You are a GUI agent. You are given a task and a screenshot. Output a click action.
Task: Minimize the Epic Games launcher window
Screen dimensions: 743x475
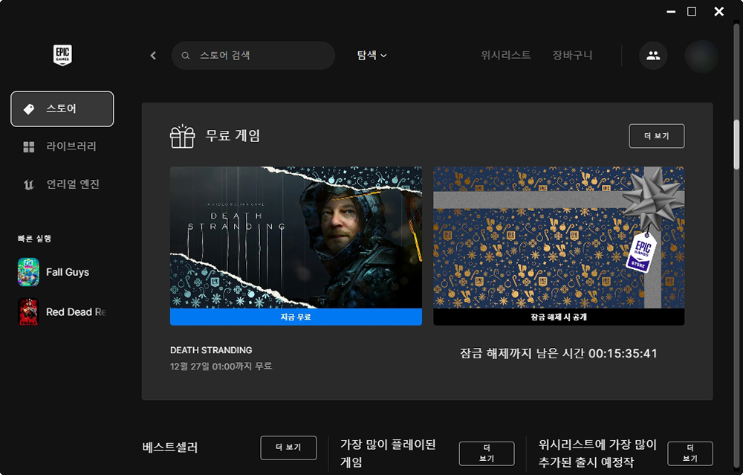pos(671,11)
